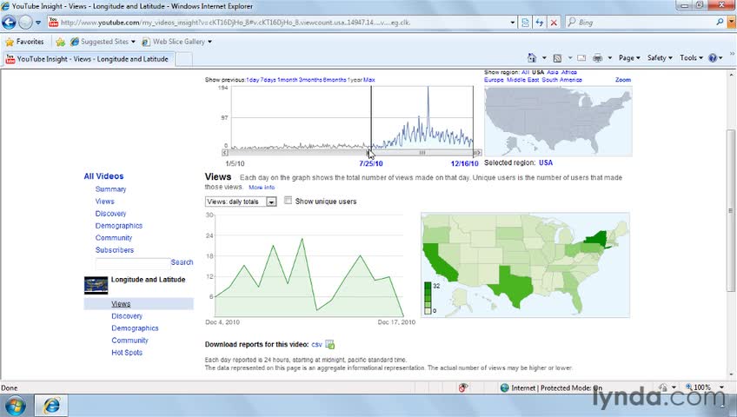Viewport: 737px width, 417px height.
Task: Select the Europe region link
Action: 494,80
